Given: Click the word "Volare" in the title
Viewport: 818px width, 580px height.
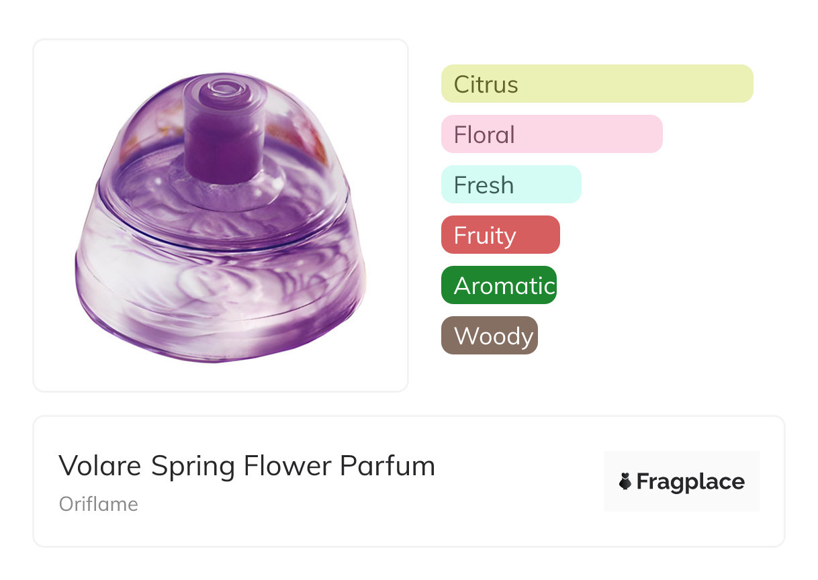Looking at the screenshot, I should pos(101,466).
